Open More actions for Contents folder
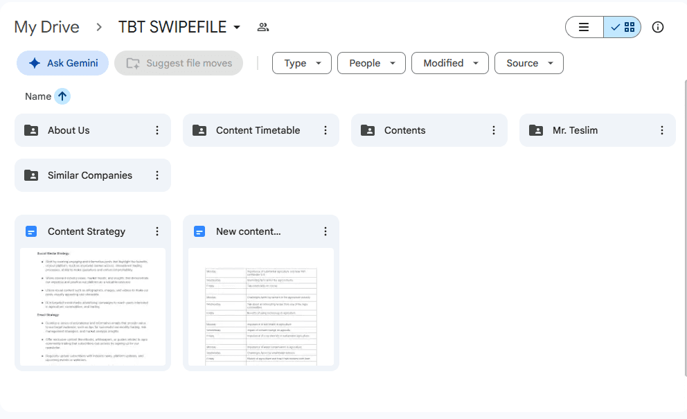 point(494,130)
